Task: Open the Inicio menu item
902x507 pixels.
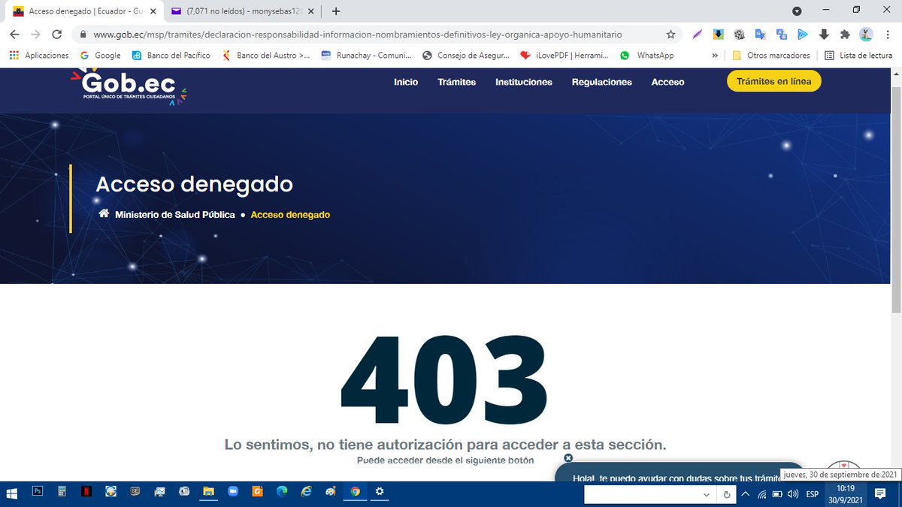Action: pyautogui.click(x=406, y=82)
